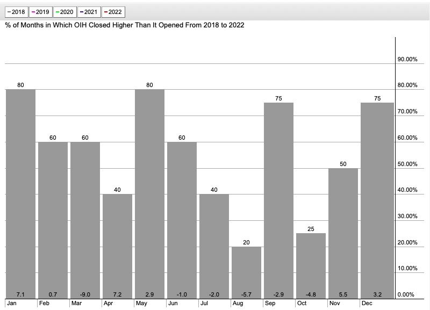The width and height of the screenshot is (430, 310).
Task: Click the -2.9 value in the September bar
Action: pos(278,294)
